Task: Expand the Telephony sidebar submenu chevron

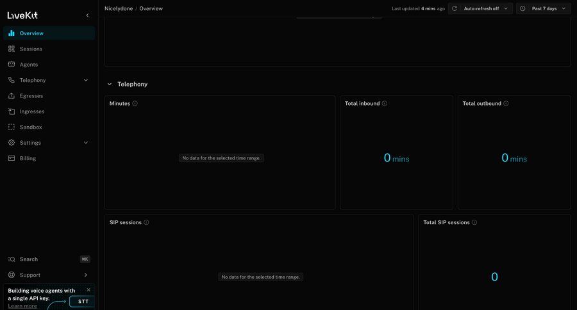Action: click(x=86, y=80)
